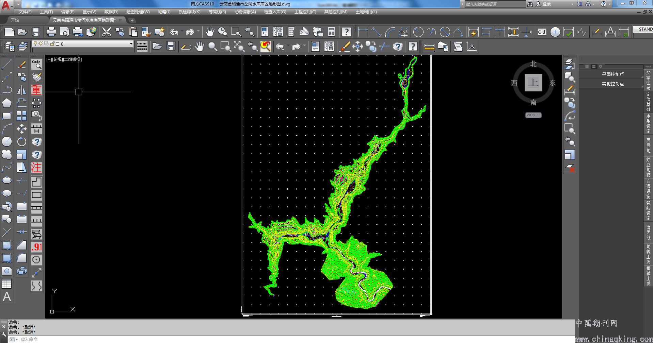Open the 文件(F) menu
This screenshot has width=653, height=343.
click(x=25, y=12)
